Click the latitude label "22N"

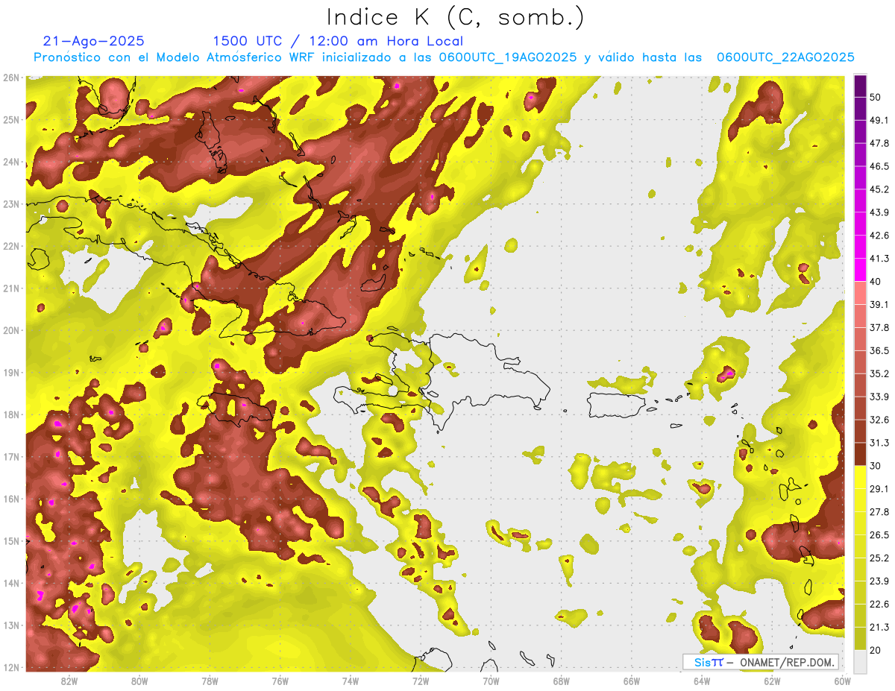click(x=10, y=246)
